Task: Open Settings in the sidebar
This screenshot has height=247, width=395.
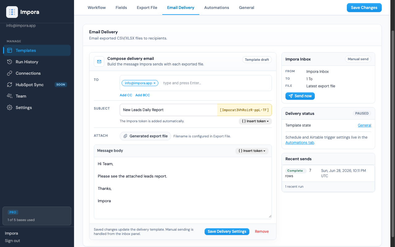Action: click(x=37, y=107)
